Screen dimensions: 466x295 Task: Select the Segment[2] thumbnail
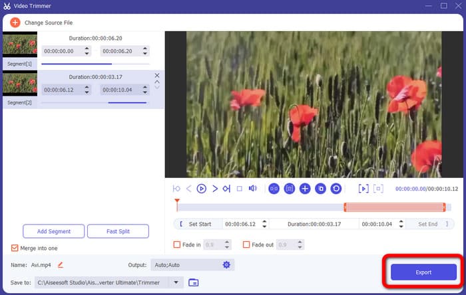[20, 83]
